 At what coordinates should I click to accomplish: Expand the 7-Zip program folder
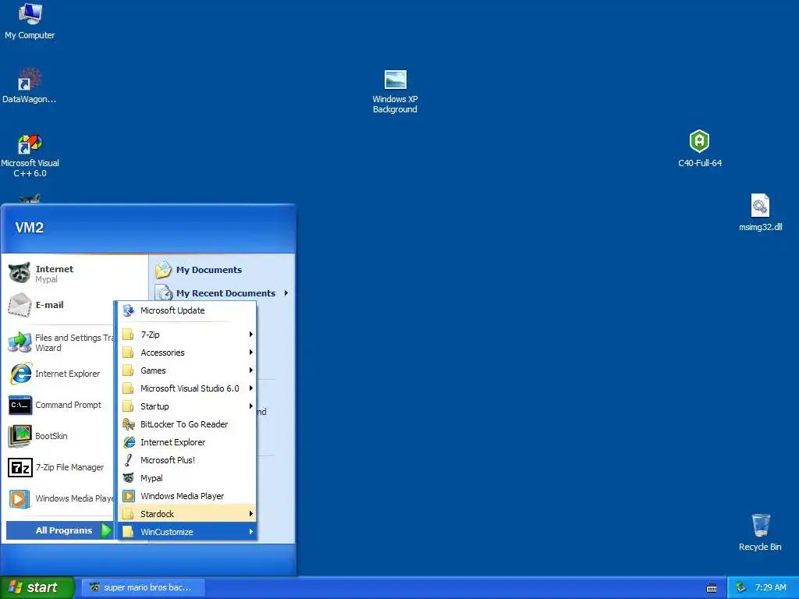(187, 334)
